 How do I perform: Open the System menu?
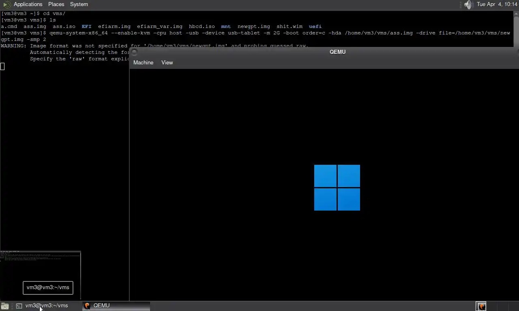click(79, 4)
